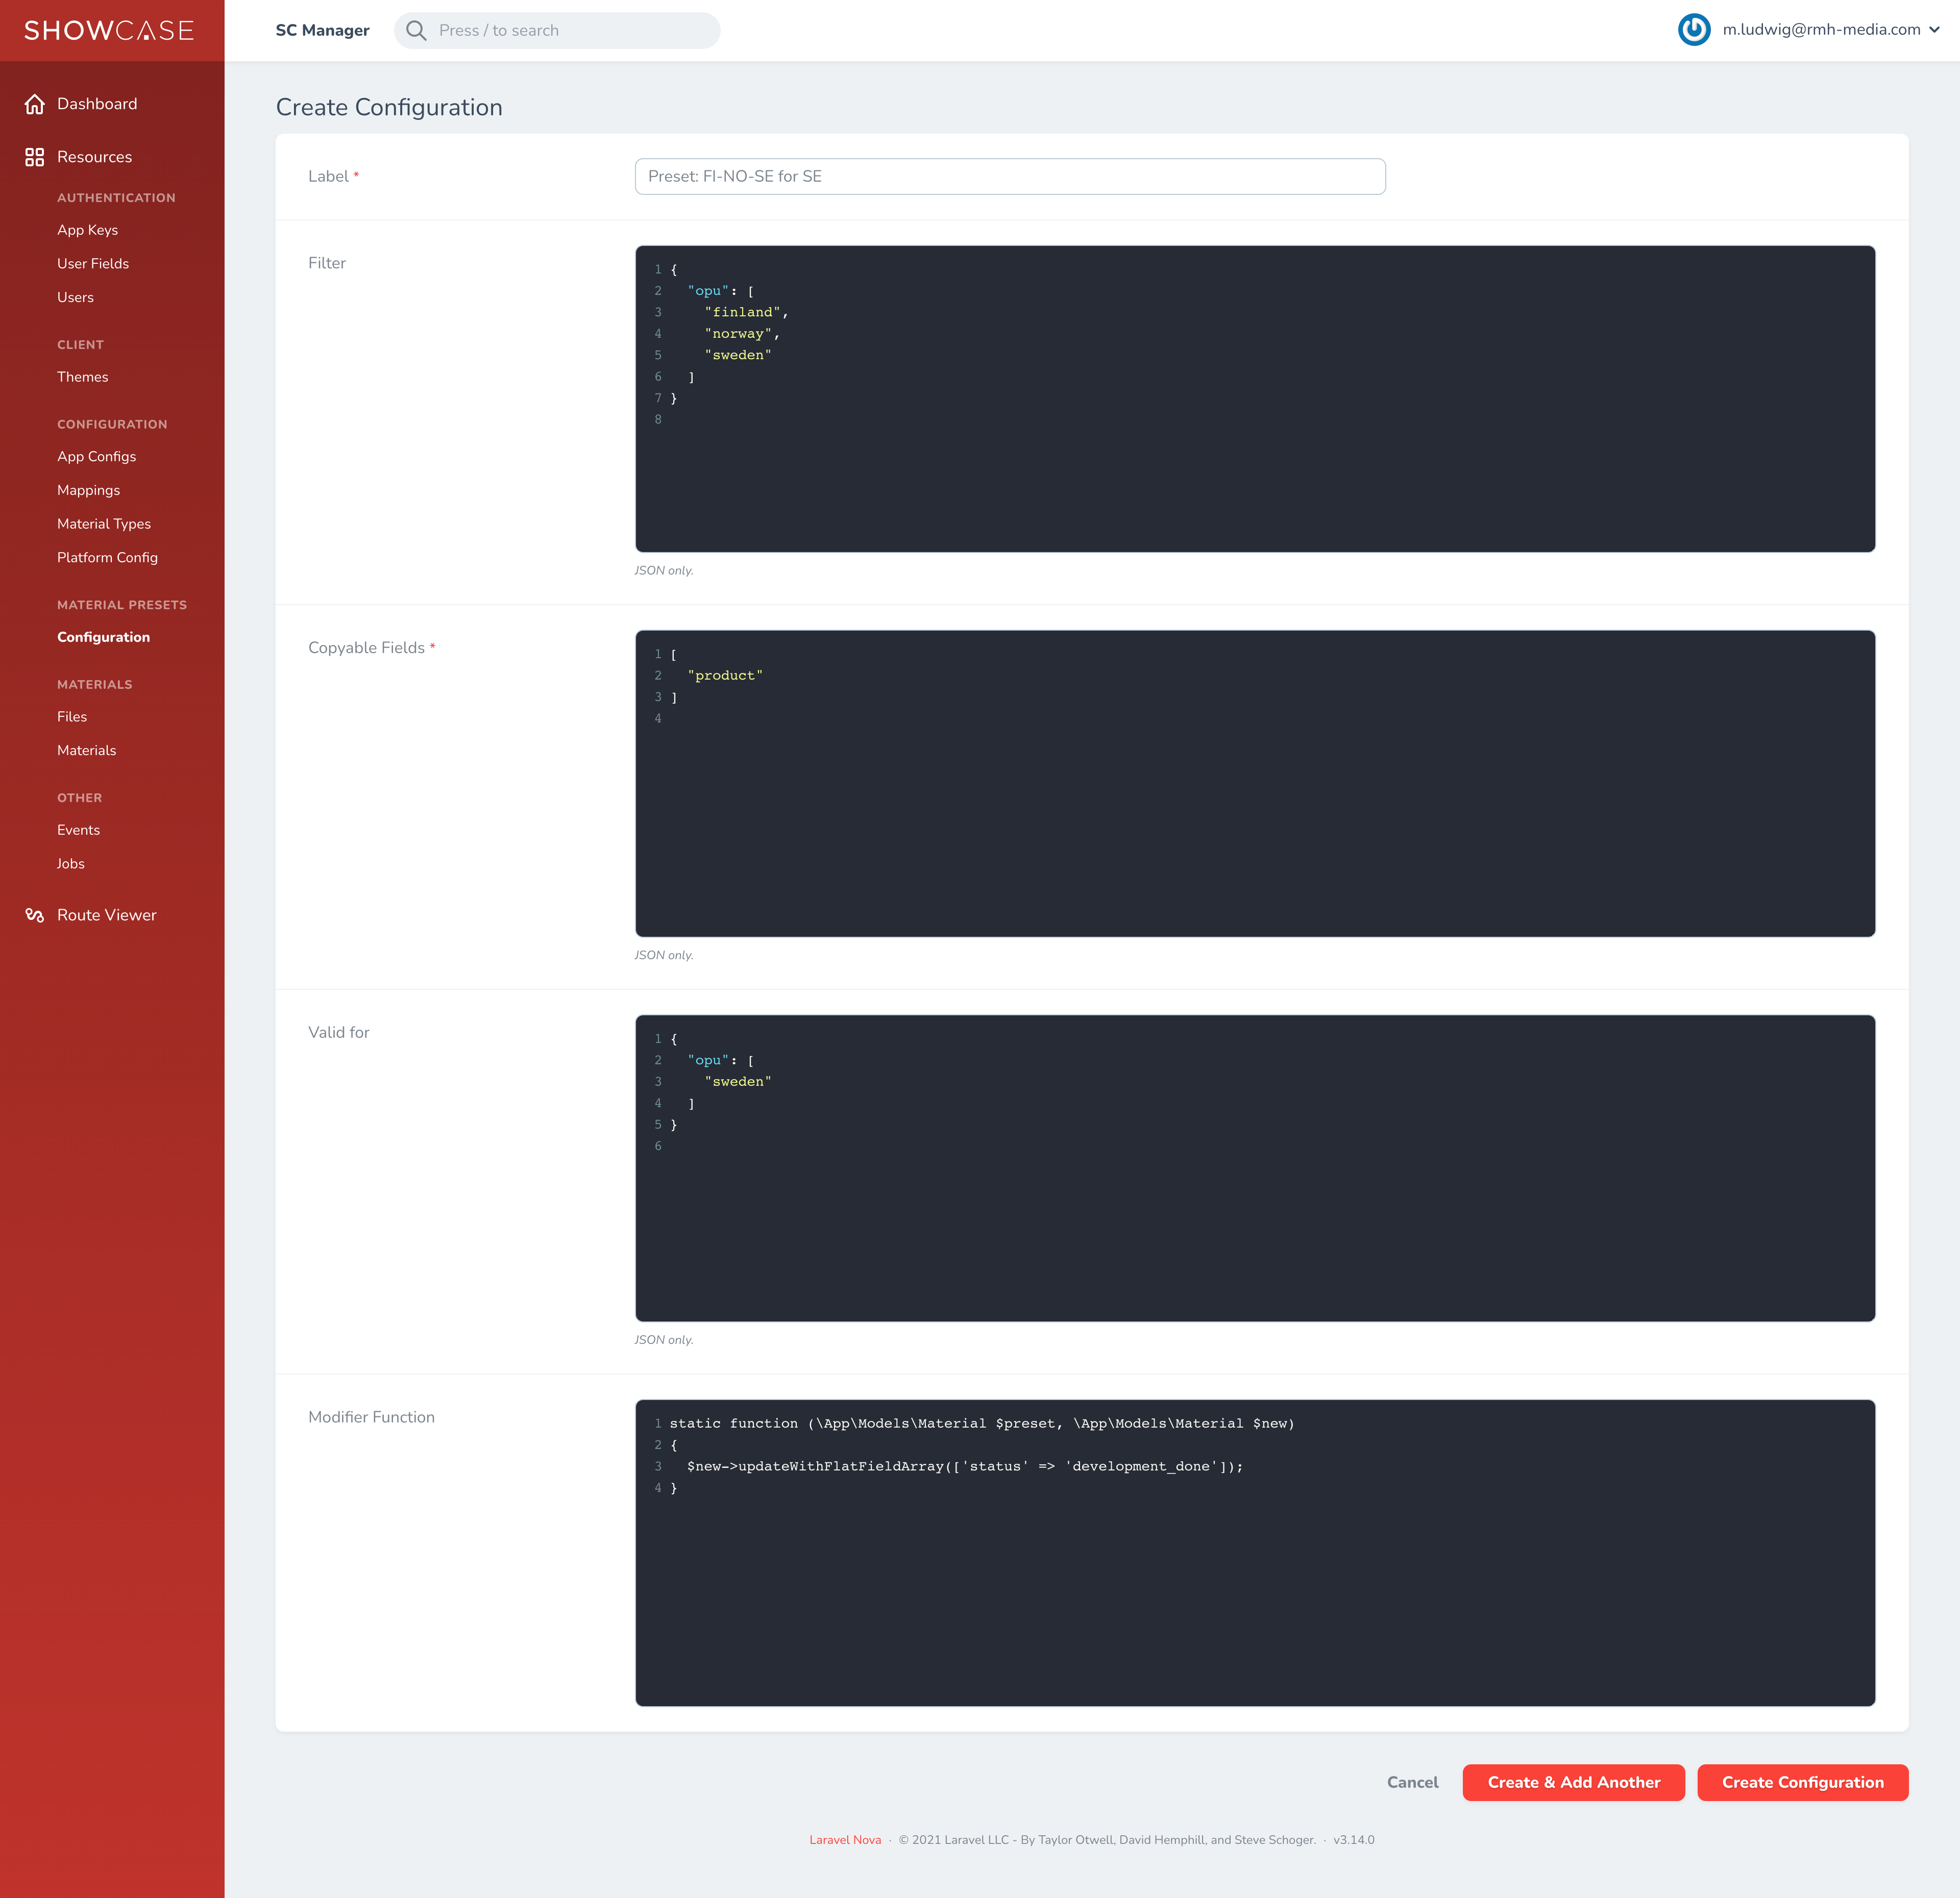Viewport: 1960px width, 1898px height.
Task: Click the static function declaration line
Action: (x=982, y=1424)
